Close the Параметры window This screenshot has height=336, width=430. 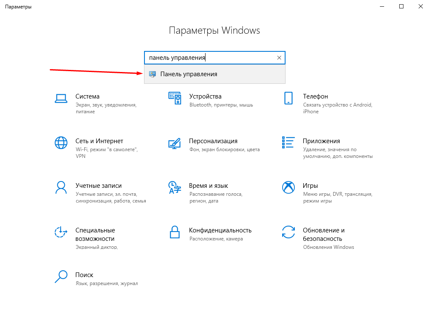[420, 7]
